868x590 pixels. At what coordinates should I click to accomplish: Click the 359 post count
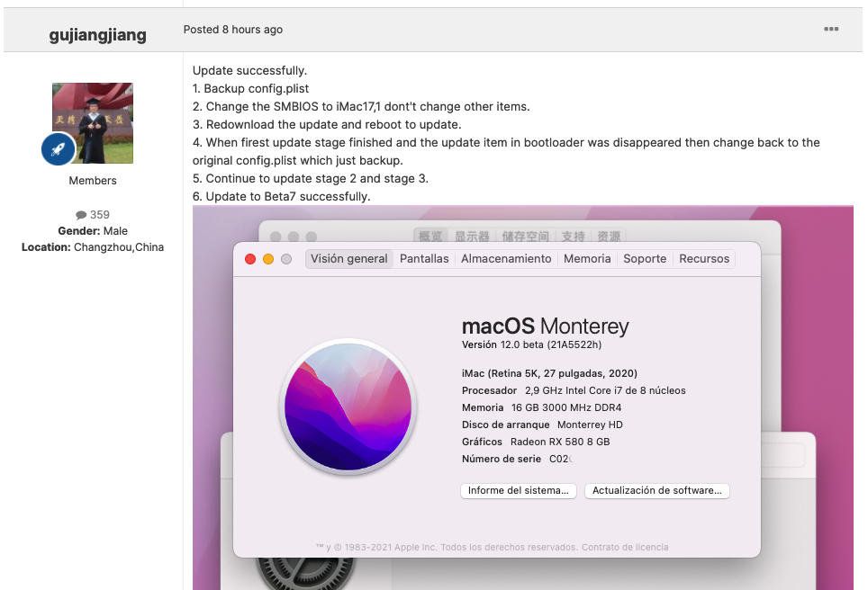(x=100, y=215)
